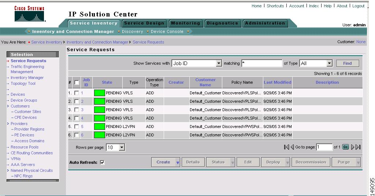Switch to the Service Design tab
375x196 pixels.
(144, 23)
